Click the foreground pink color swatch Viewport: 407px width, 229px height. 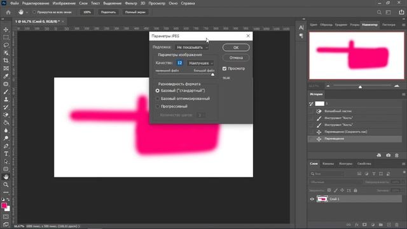(x=4, y=205)
